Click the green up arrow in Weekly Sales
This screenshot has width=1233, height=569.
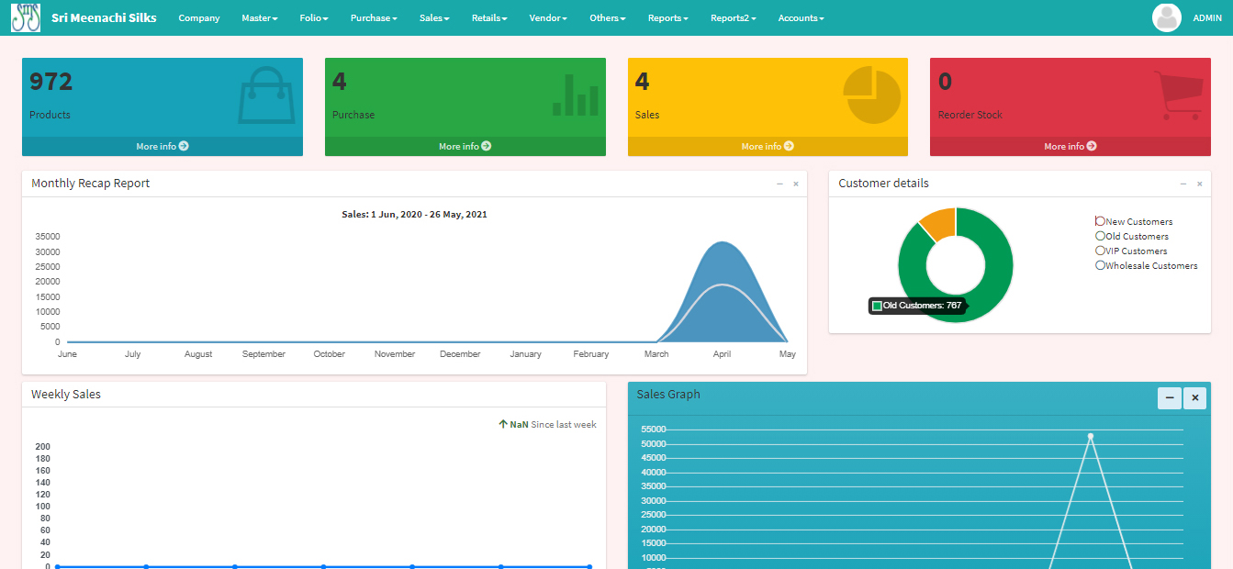[503, 424]
